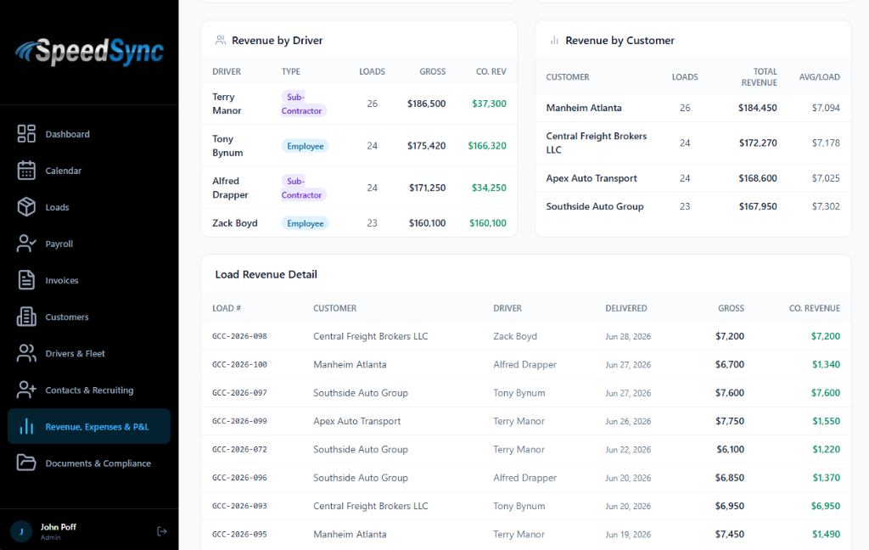The image size is (869, 550).
Task: Click the J user avatar
Action: pos(21,531)
